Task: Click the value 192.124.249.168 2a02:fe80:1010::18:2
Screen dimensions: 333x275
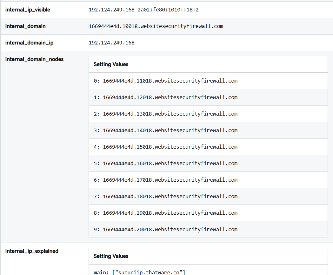Action: coord(143,10)
